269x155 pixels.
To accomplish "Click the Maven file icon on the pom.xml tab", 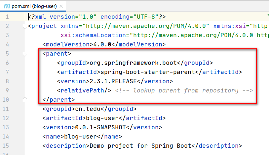I will point(7,6).
